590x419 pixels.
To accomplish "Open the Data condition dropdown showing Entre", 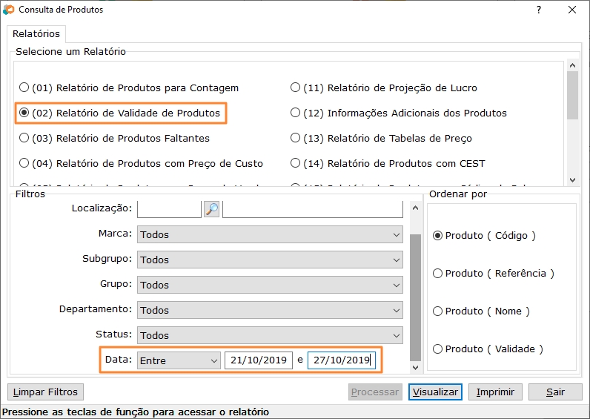I will (x=179, y=360).
